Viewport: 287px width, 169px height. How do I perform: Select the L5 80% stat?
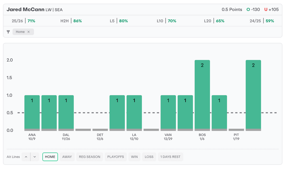(x=119, y=21)
